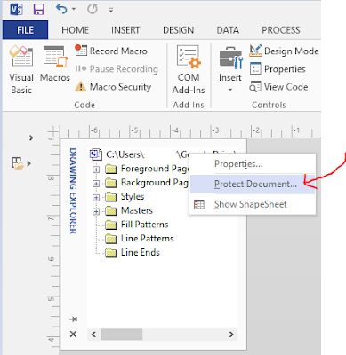Pin the Drawing Explorer window
This screenshot has height=355, width=346.
pos(73,319)
